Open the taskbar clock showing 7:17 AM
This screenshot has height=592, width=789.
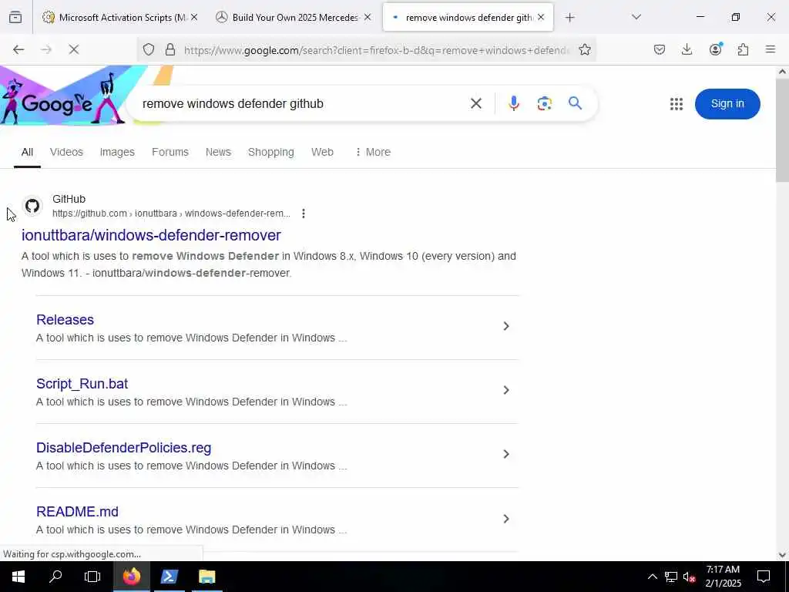(x=723, y=577)
